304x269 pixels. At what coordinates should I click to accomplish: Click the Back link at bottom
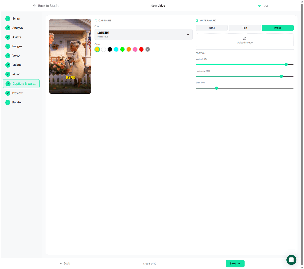(x=65, y=264)
